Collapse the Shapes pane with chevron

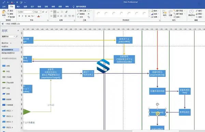point(18,31)
